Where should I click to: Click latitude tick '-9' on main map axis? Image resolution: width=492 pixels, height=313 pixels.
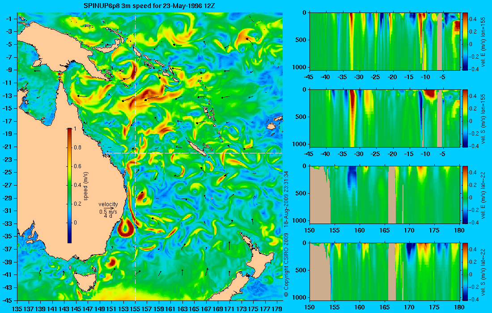[x=10, y=70]
